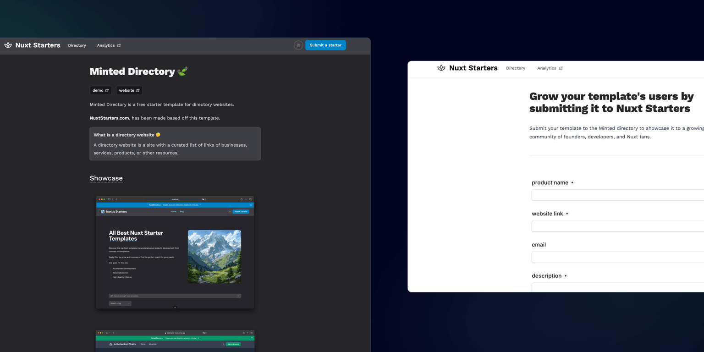Click the 'Grow your template's users' heading
The width and height of the screenshot is (704, 352).
[611, 102]
